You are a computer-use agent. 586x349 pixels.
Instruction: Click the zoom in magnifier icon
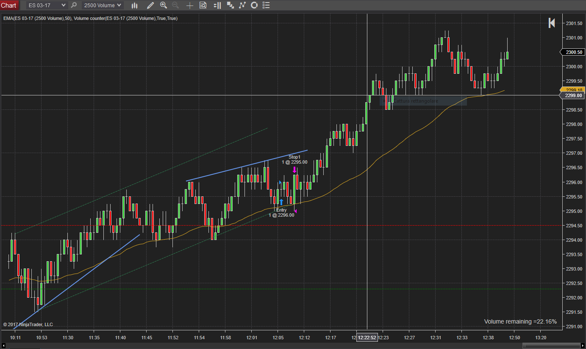(164, 6)
